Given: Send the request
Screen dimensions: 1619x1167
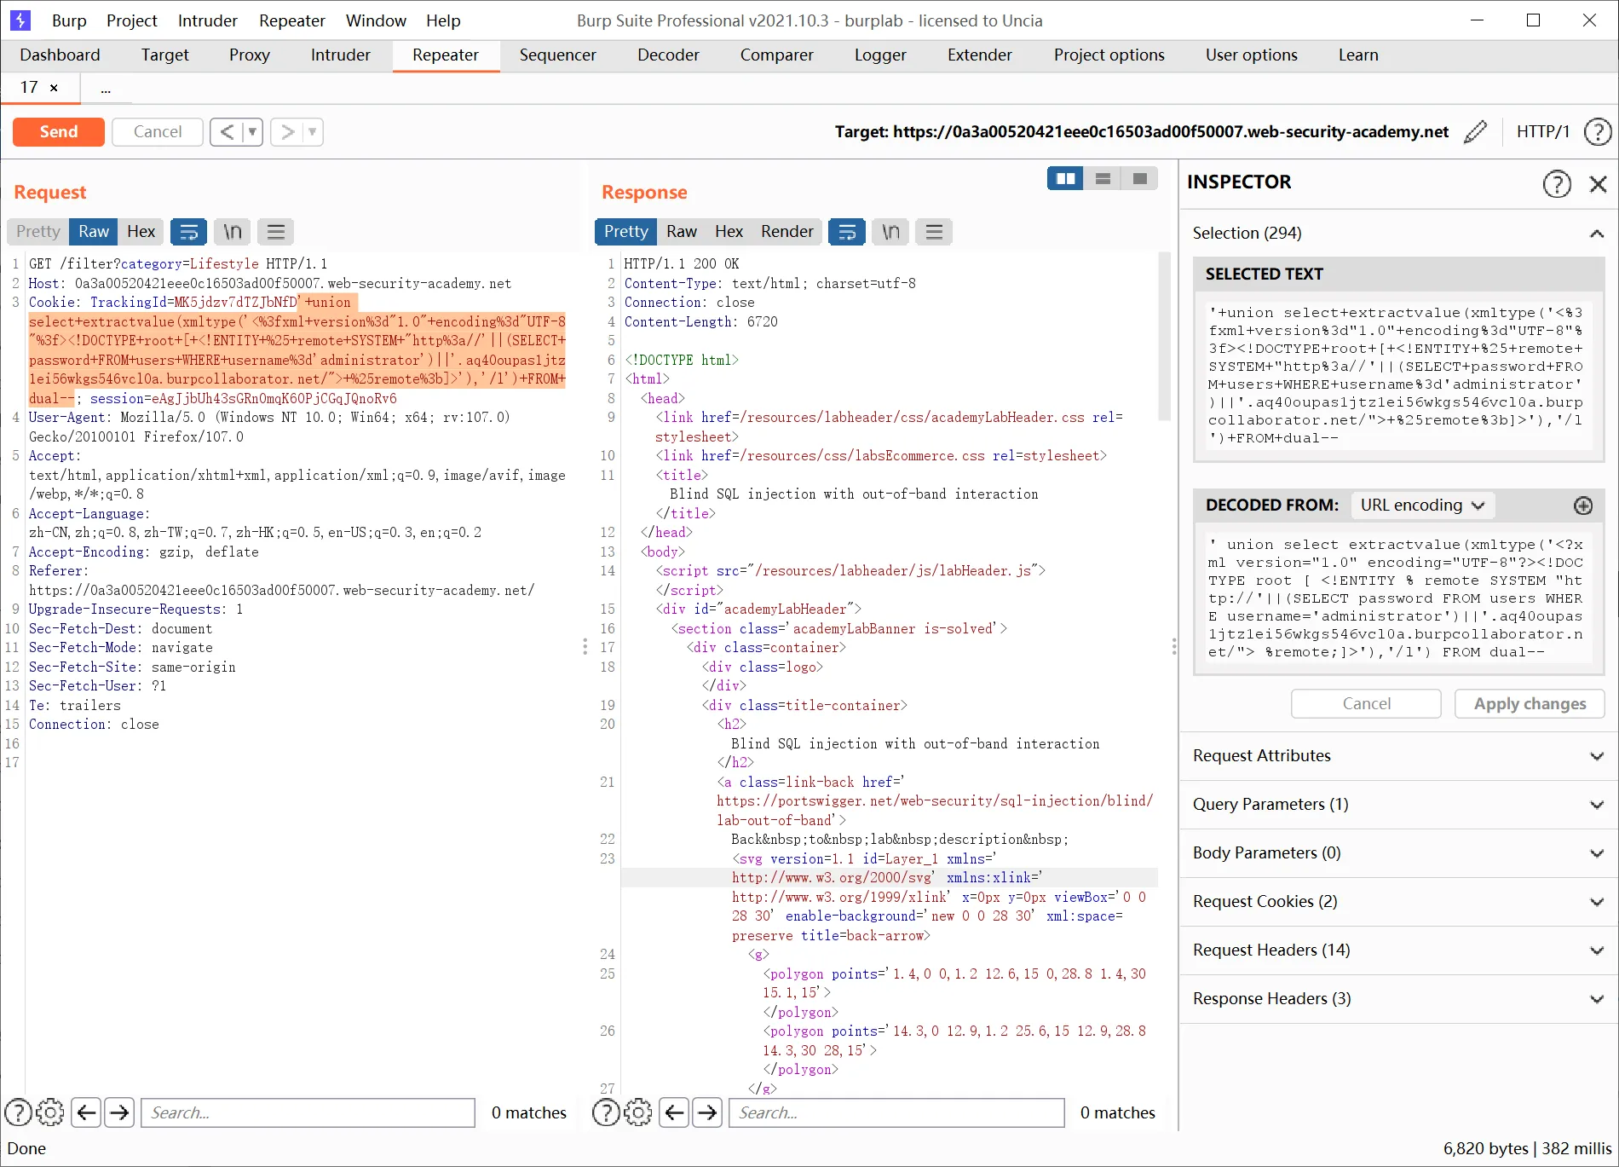Looking at the screenshot, I should pos(59,132).
